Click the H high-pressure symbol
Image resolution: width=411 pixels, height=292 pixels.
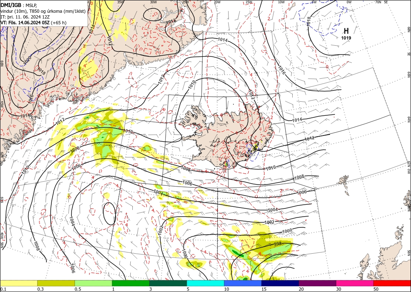(346, 31)
